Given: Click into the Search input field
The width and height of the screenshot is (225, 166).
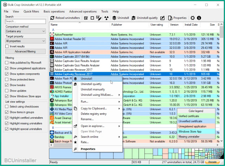Looking at the screenshot, I should pos(25,21).
